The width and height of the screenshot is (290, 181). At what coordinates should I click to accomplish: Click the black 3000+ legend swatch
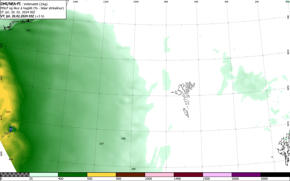(x=275, y=175)
